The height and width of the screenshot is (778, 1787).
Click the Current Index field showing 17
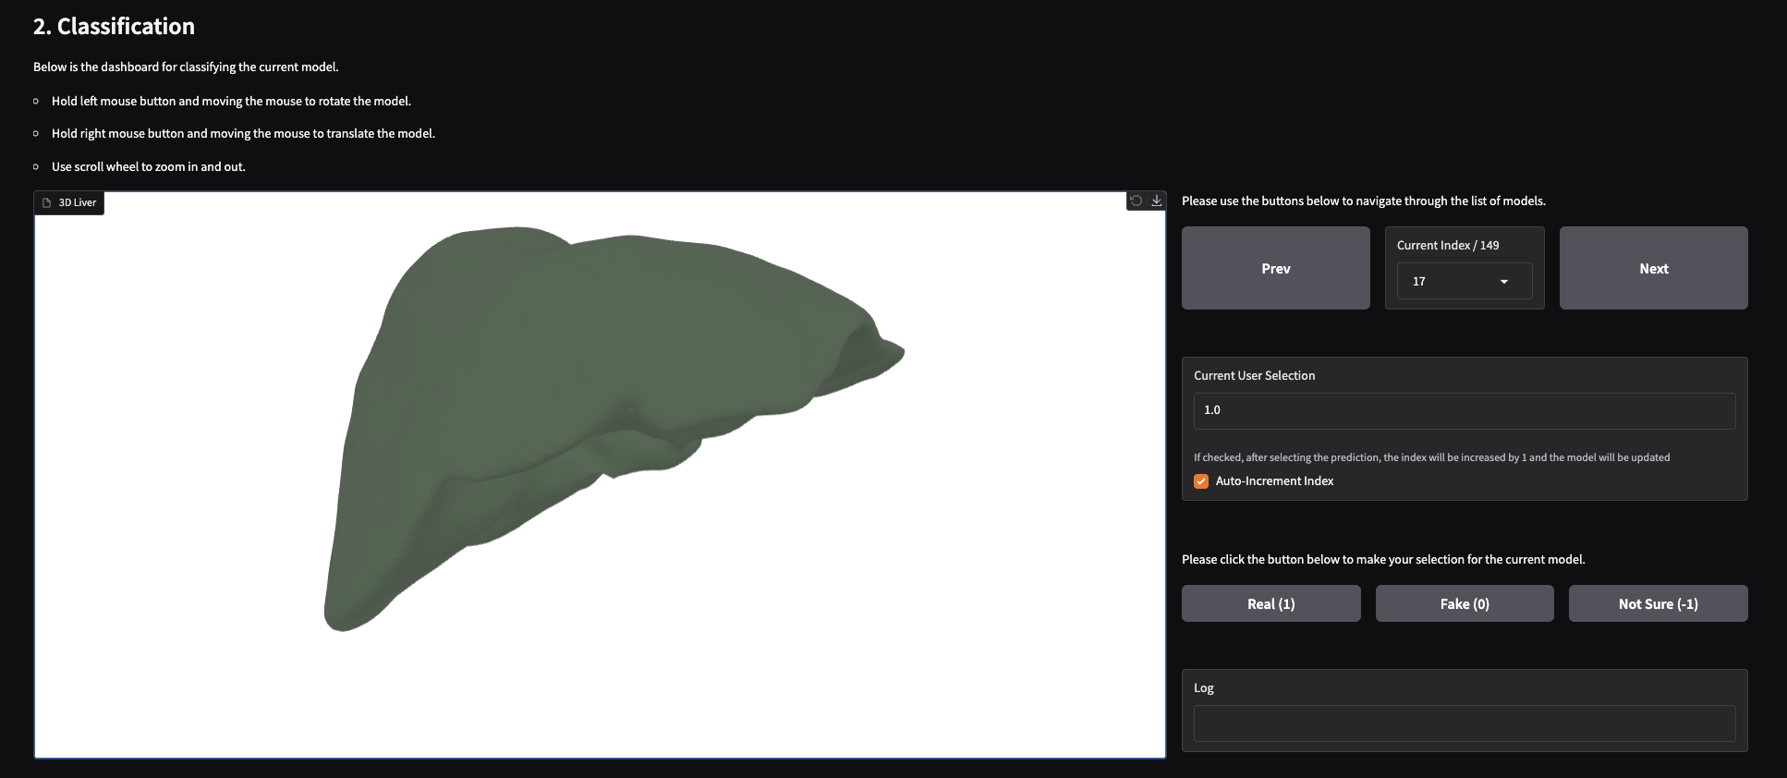point(1449,282)
